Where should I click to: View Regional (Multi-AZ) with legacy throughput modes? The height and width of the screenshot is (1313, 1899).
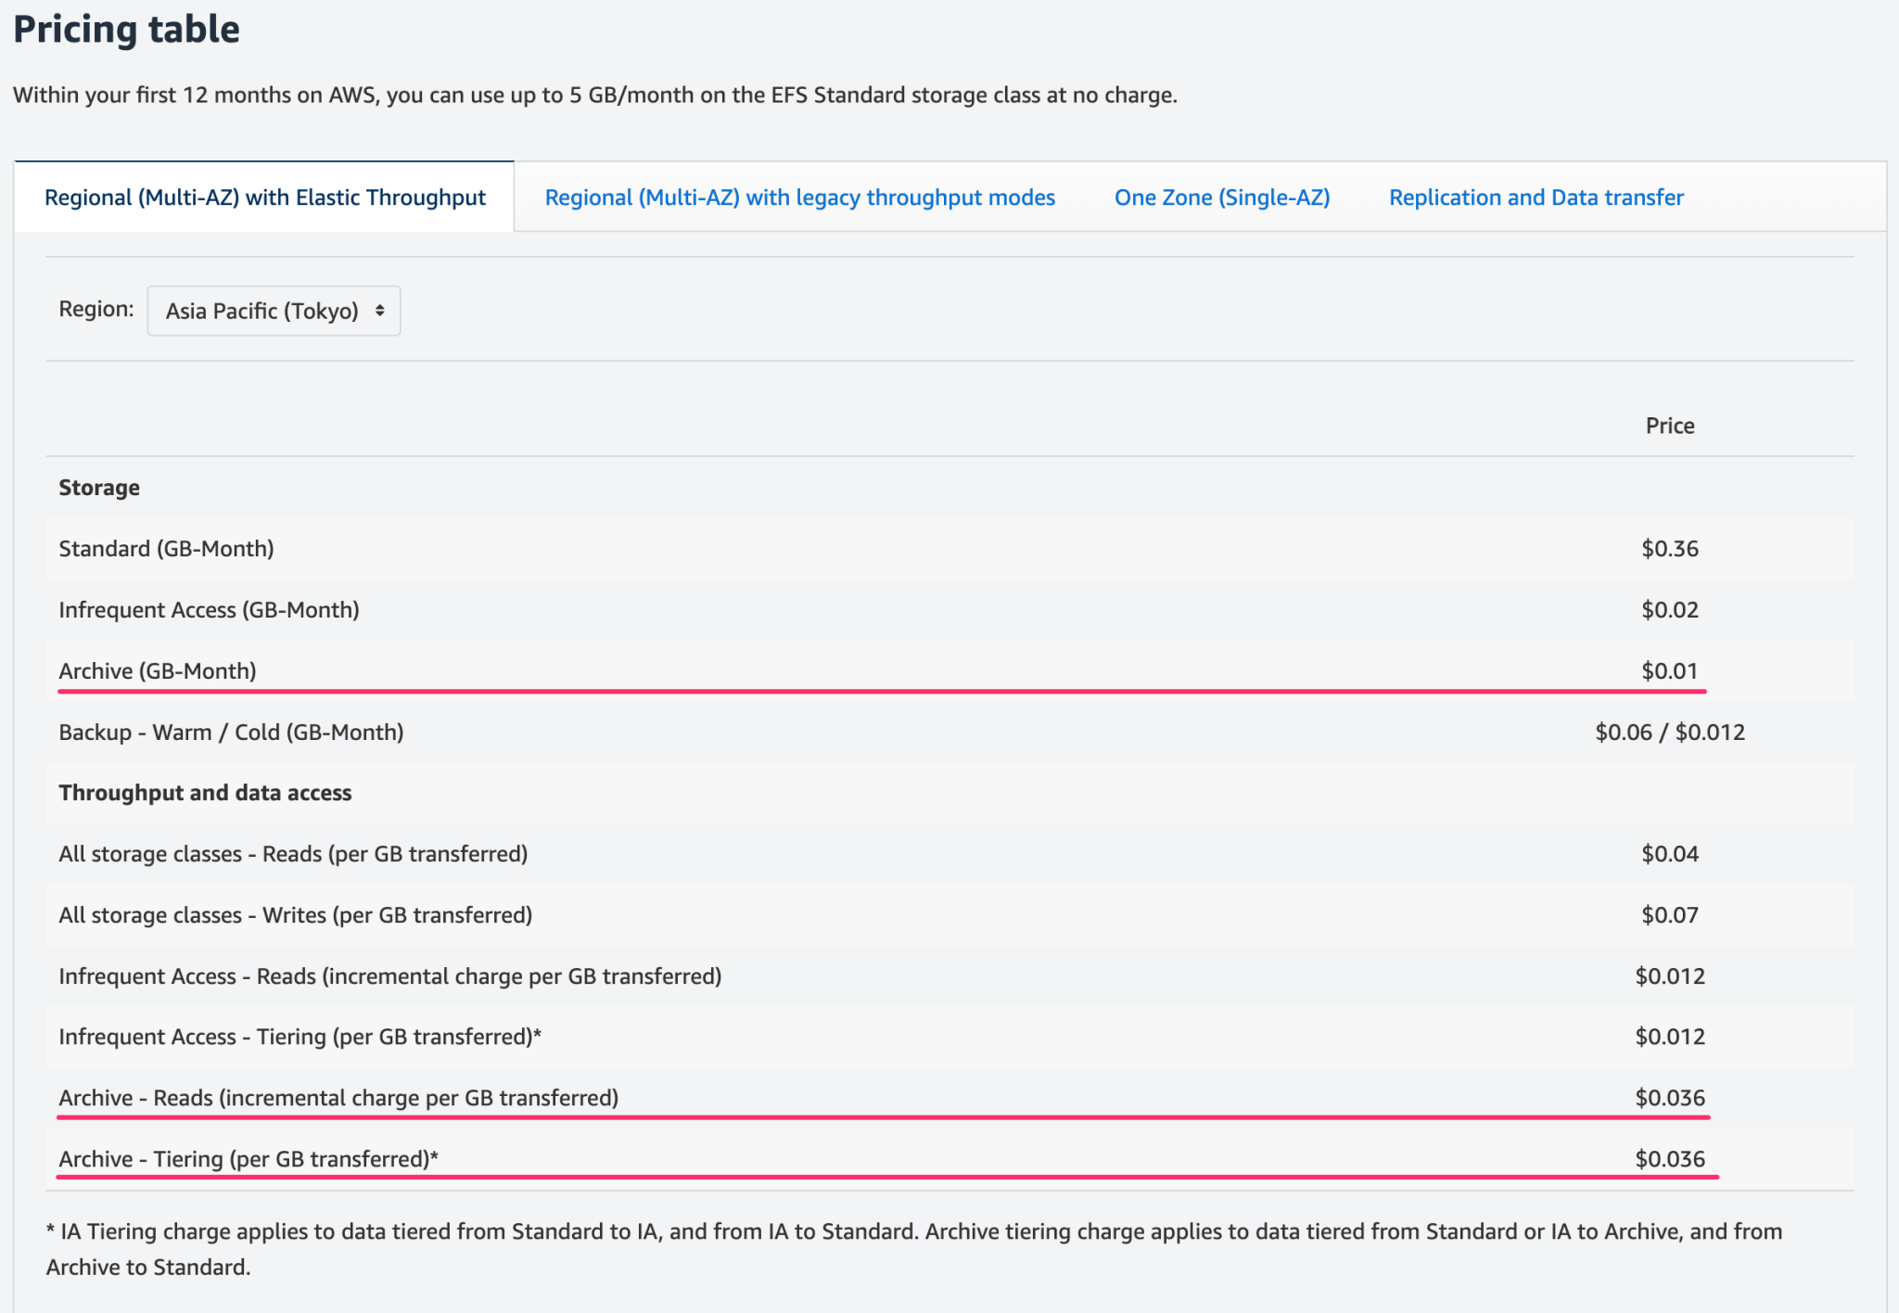798,197
